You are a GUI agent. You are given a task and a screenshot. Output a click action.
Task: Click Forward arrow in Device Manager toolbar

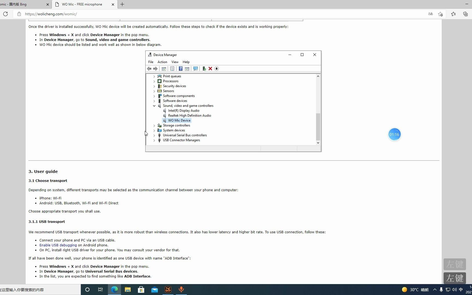(155, 69)
